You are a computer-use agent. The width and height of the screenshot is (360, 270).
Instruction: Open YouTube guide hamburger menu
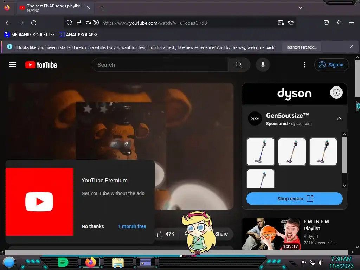13,65
